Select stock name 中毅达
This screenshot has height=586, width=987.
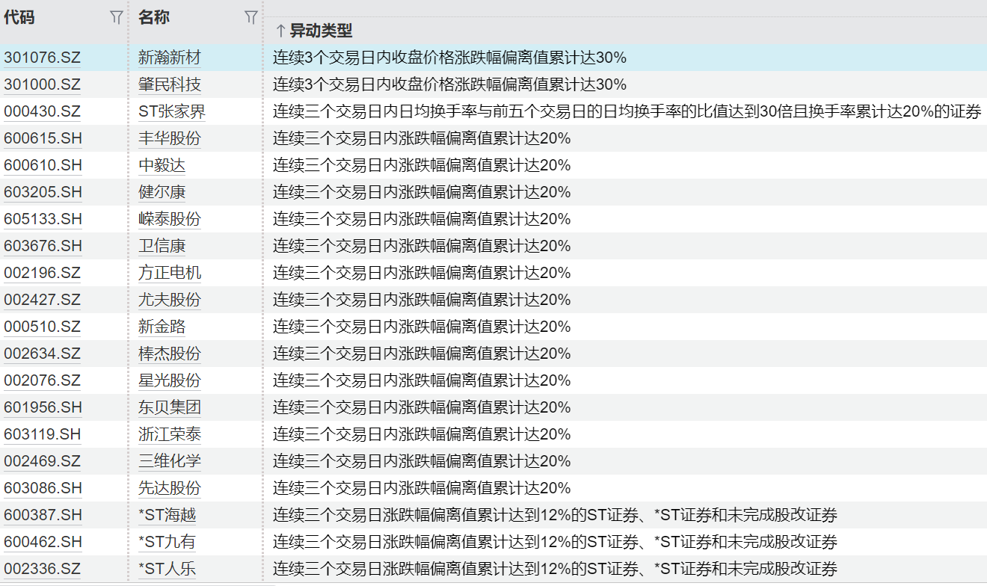pyautogui.click(x=162, y=165)
